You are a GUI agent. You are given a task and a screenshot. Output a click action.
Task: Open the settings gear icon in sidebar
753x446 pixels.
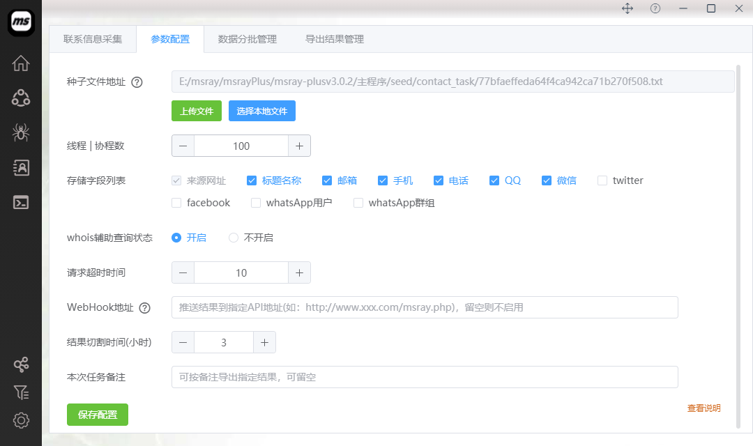click(x=21, y=420)
